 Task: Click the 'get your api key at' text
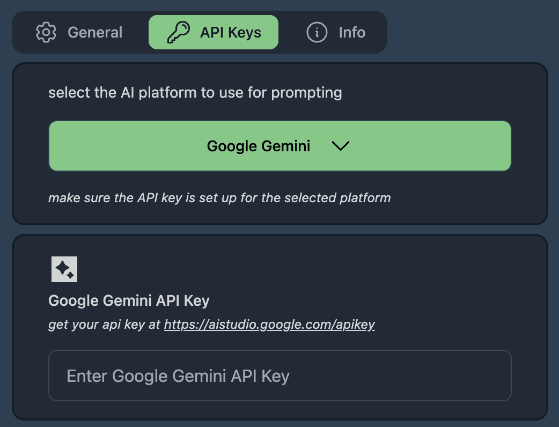pyautogui.click(x=105, y=325)
